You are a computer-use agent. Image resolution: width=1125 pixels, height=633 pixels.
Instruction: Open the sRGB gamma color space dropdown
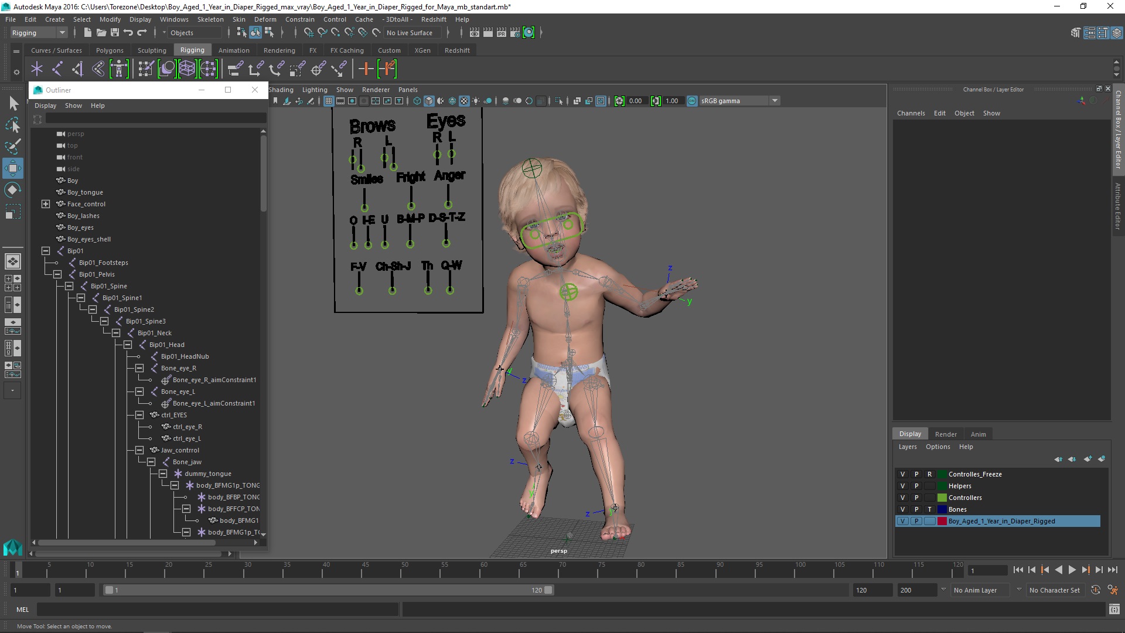[740, 101]
